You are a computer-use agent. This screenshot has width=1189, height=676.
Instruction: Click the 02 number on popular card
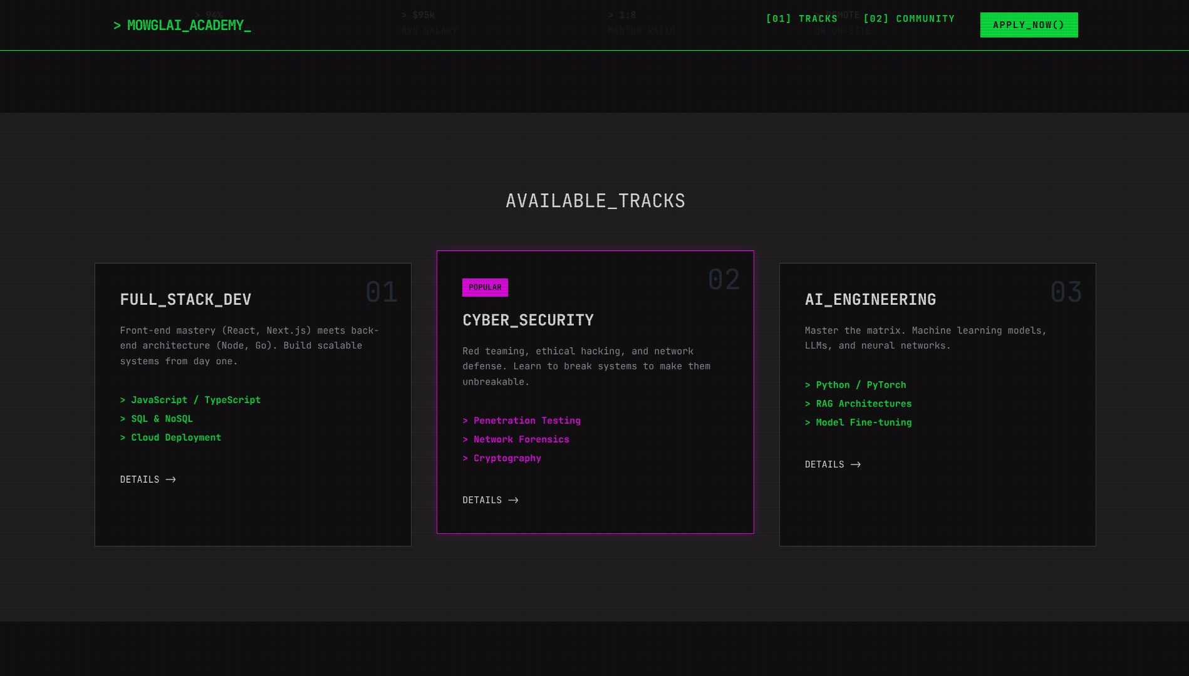[x=724, y=280]
